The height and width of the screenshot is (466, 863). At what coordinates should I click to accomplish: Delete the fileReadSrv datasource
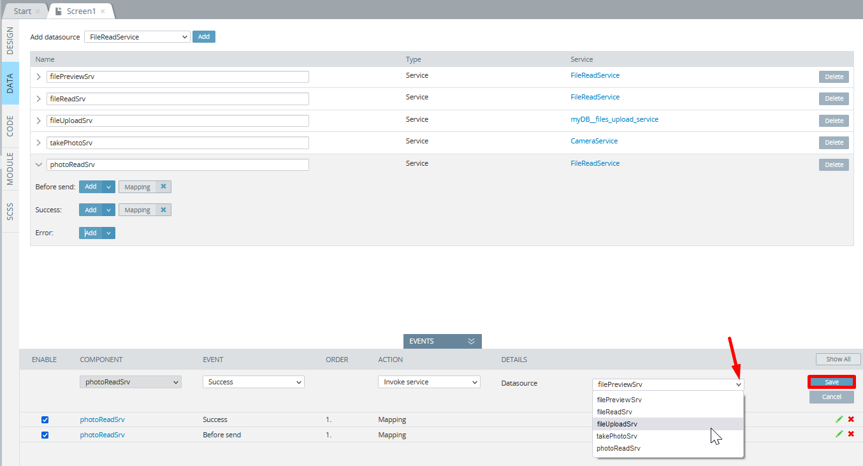point(834,99)
